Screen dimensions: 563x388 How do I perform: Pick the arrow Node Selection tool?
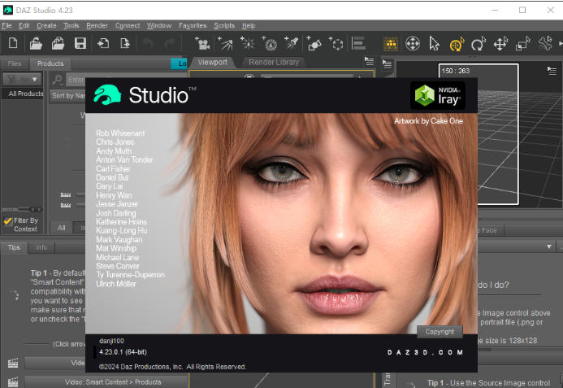435,43
